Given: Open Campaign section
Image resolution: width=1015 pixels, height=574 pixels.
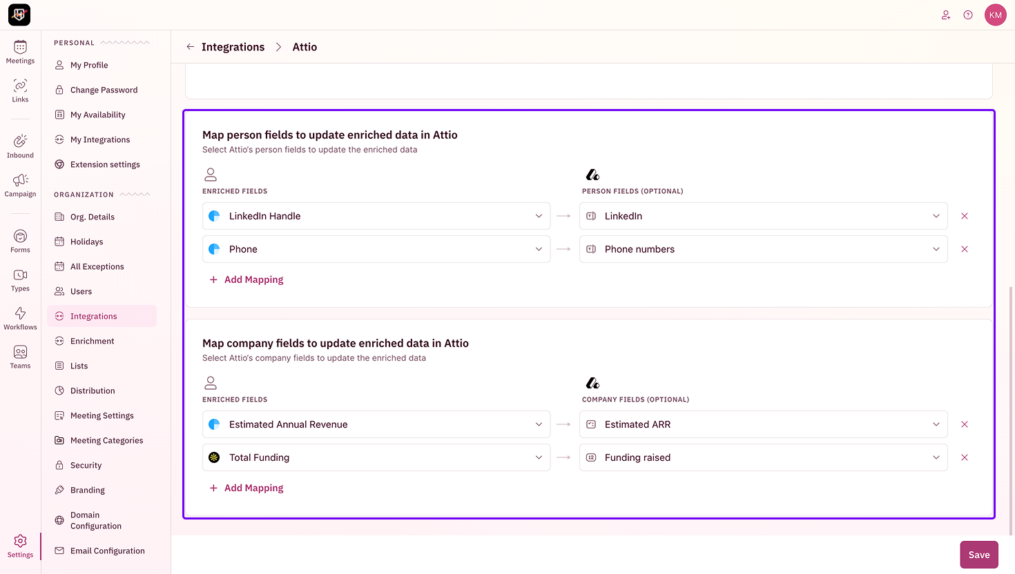Looking at the screenshot, I should pyautogui.click(x=20, y=186).
